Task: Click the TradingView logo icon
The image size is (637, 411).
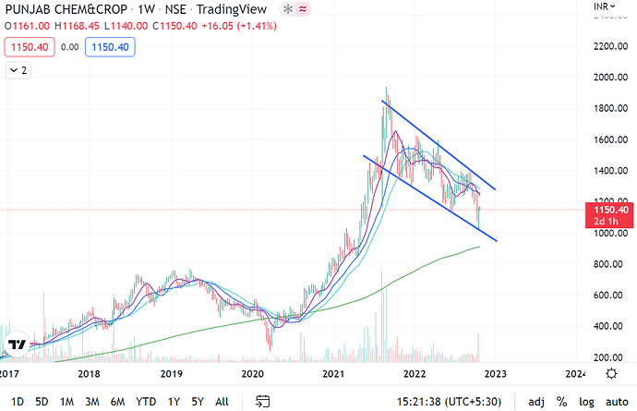Action: pos(17,345)
